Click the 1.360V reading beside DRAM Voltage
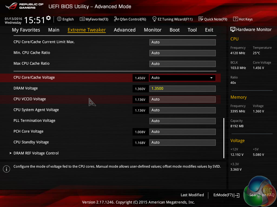This screenshot has height=207, width=277. (x=140, y=89)
